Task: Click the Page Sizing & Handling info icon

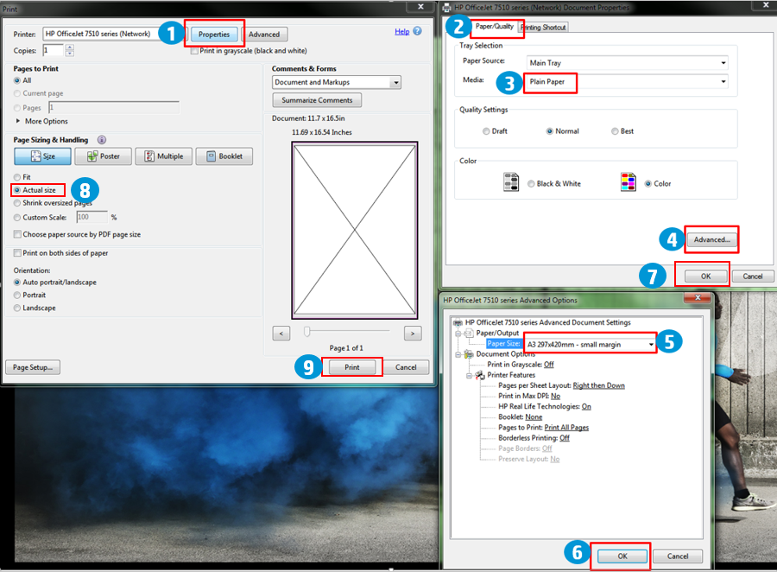Action: tap(102, 140)
